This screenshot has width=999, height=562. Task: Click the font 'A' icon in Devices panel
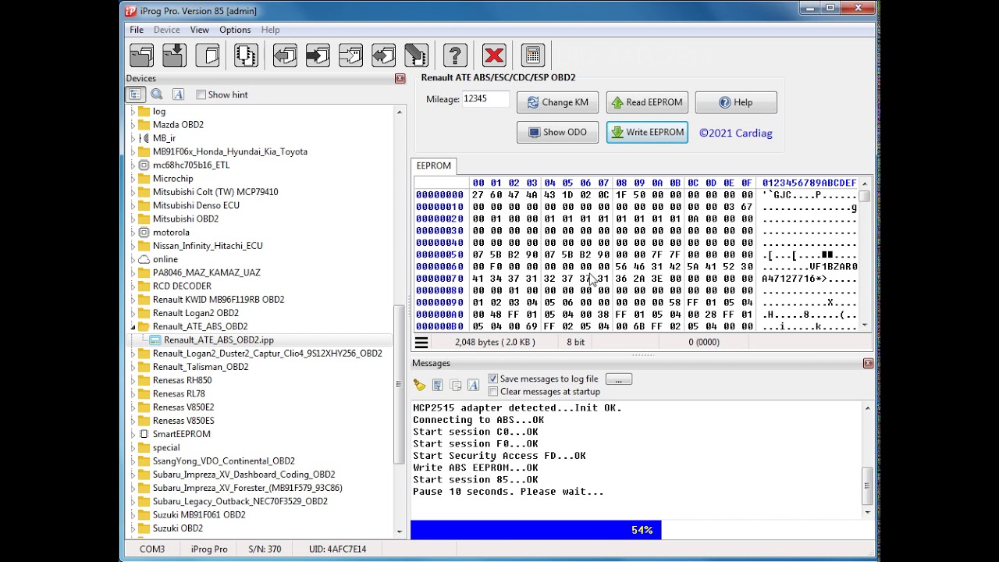[x=178, y=94]
